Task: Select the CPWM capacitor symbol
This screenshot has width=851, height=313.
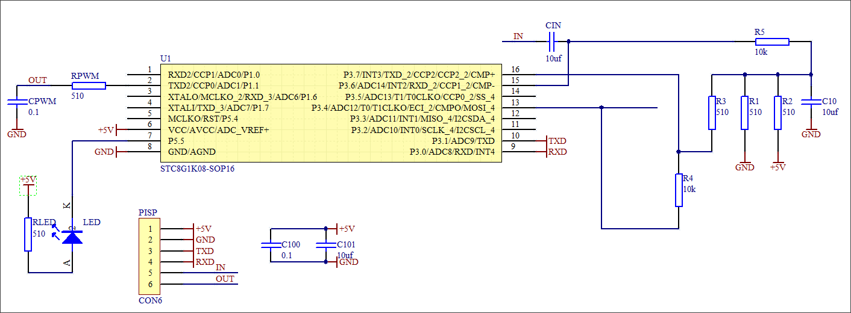Action: tap(17, 102)
